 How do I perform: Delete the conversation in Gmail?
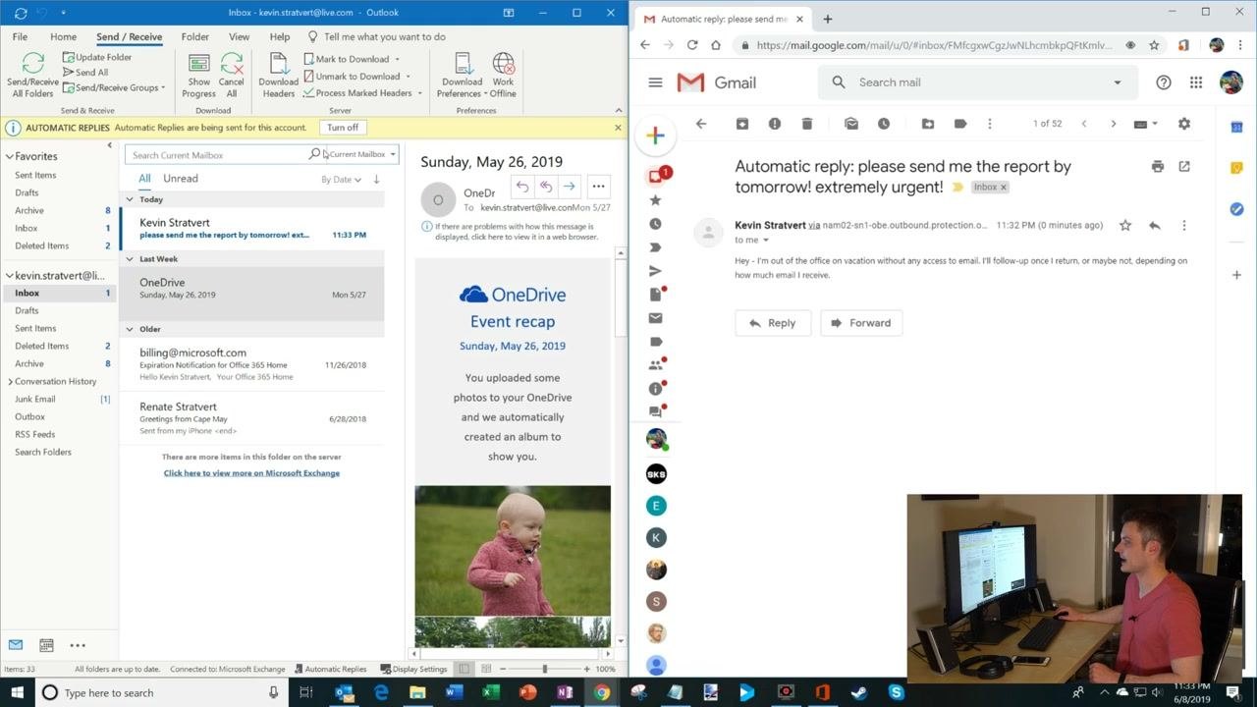click(807, 124)
